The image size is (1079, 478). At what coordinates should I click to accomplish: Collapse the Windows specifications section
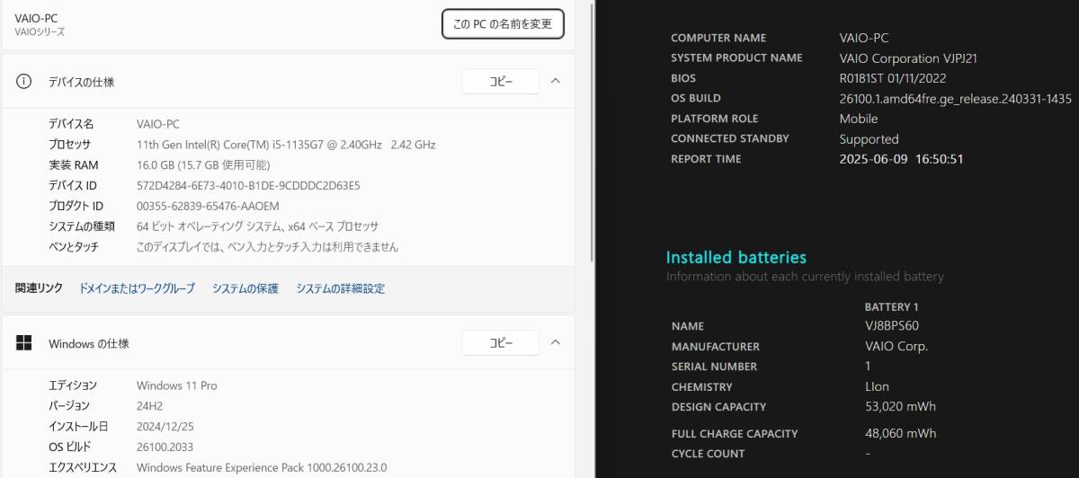[x=555, y=342]
